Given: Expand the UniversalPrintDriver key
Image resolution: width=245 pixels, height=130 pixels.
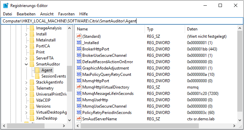Looking at the screenshot, I should pos(26,94).
